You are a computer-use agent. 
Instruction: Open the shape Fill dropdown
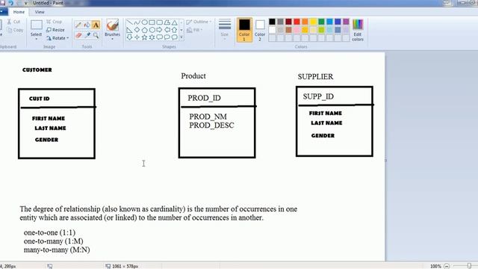pyautogui.click(x=194, y=30)
